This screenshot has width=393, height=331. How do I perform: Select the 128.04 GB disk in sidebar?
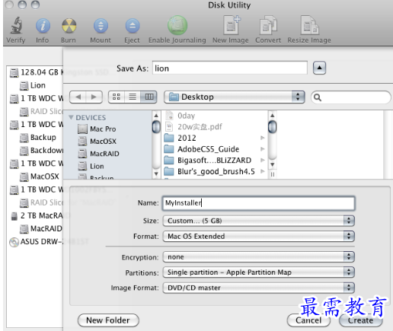36,72
